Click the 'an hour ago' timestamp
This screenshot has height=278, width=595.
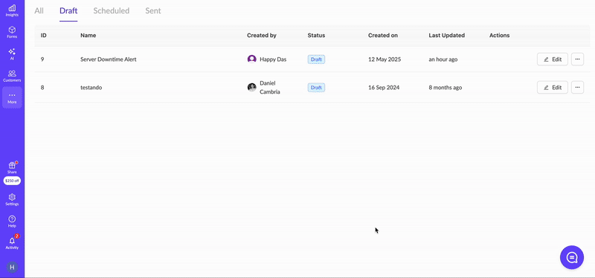[443, 59]
